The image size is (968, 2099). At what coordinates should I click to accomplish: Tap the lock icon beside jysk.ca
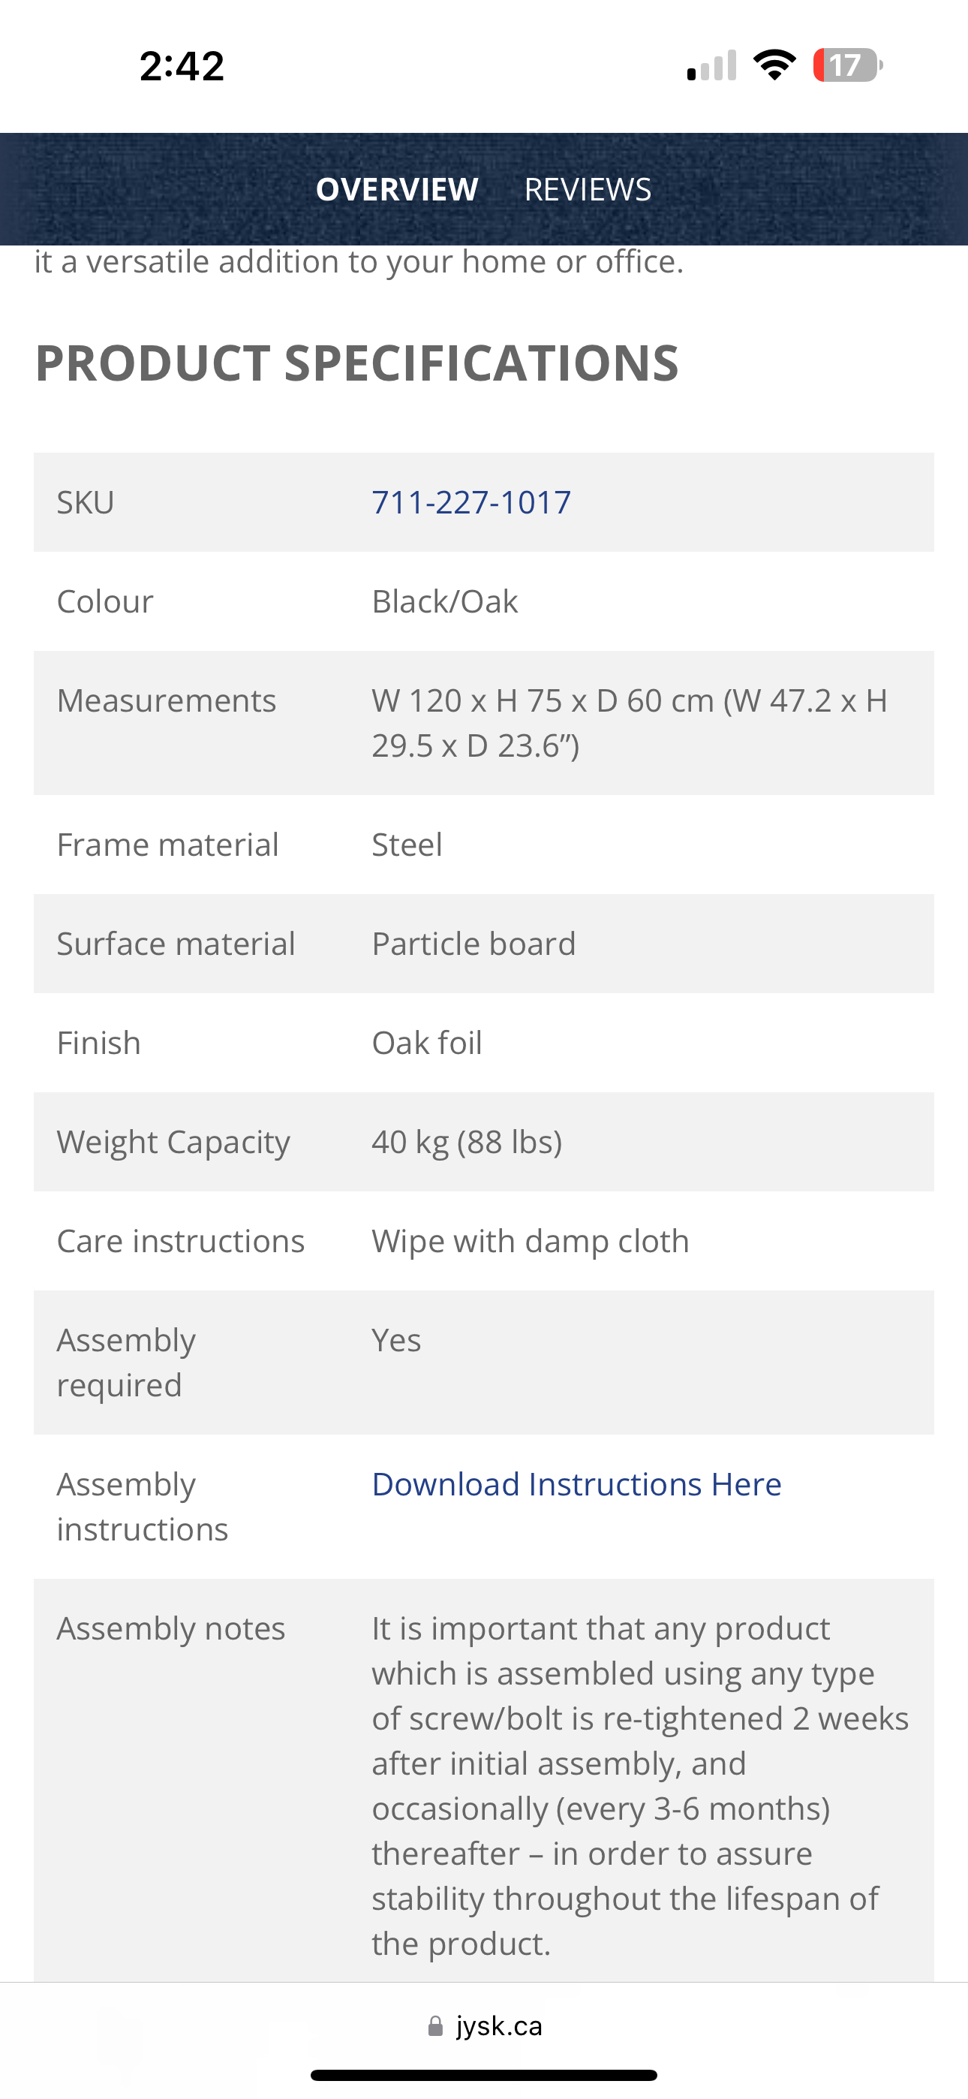click(x=435, y=2025)
